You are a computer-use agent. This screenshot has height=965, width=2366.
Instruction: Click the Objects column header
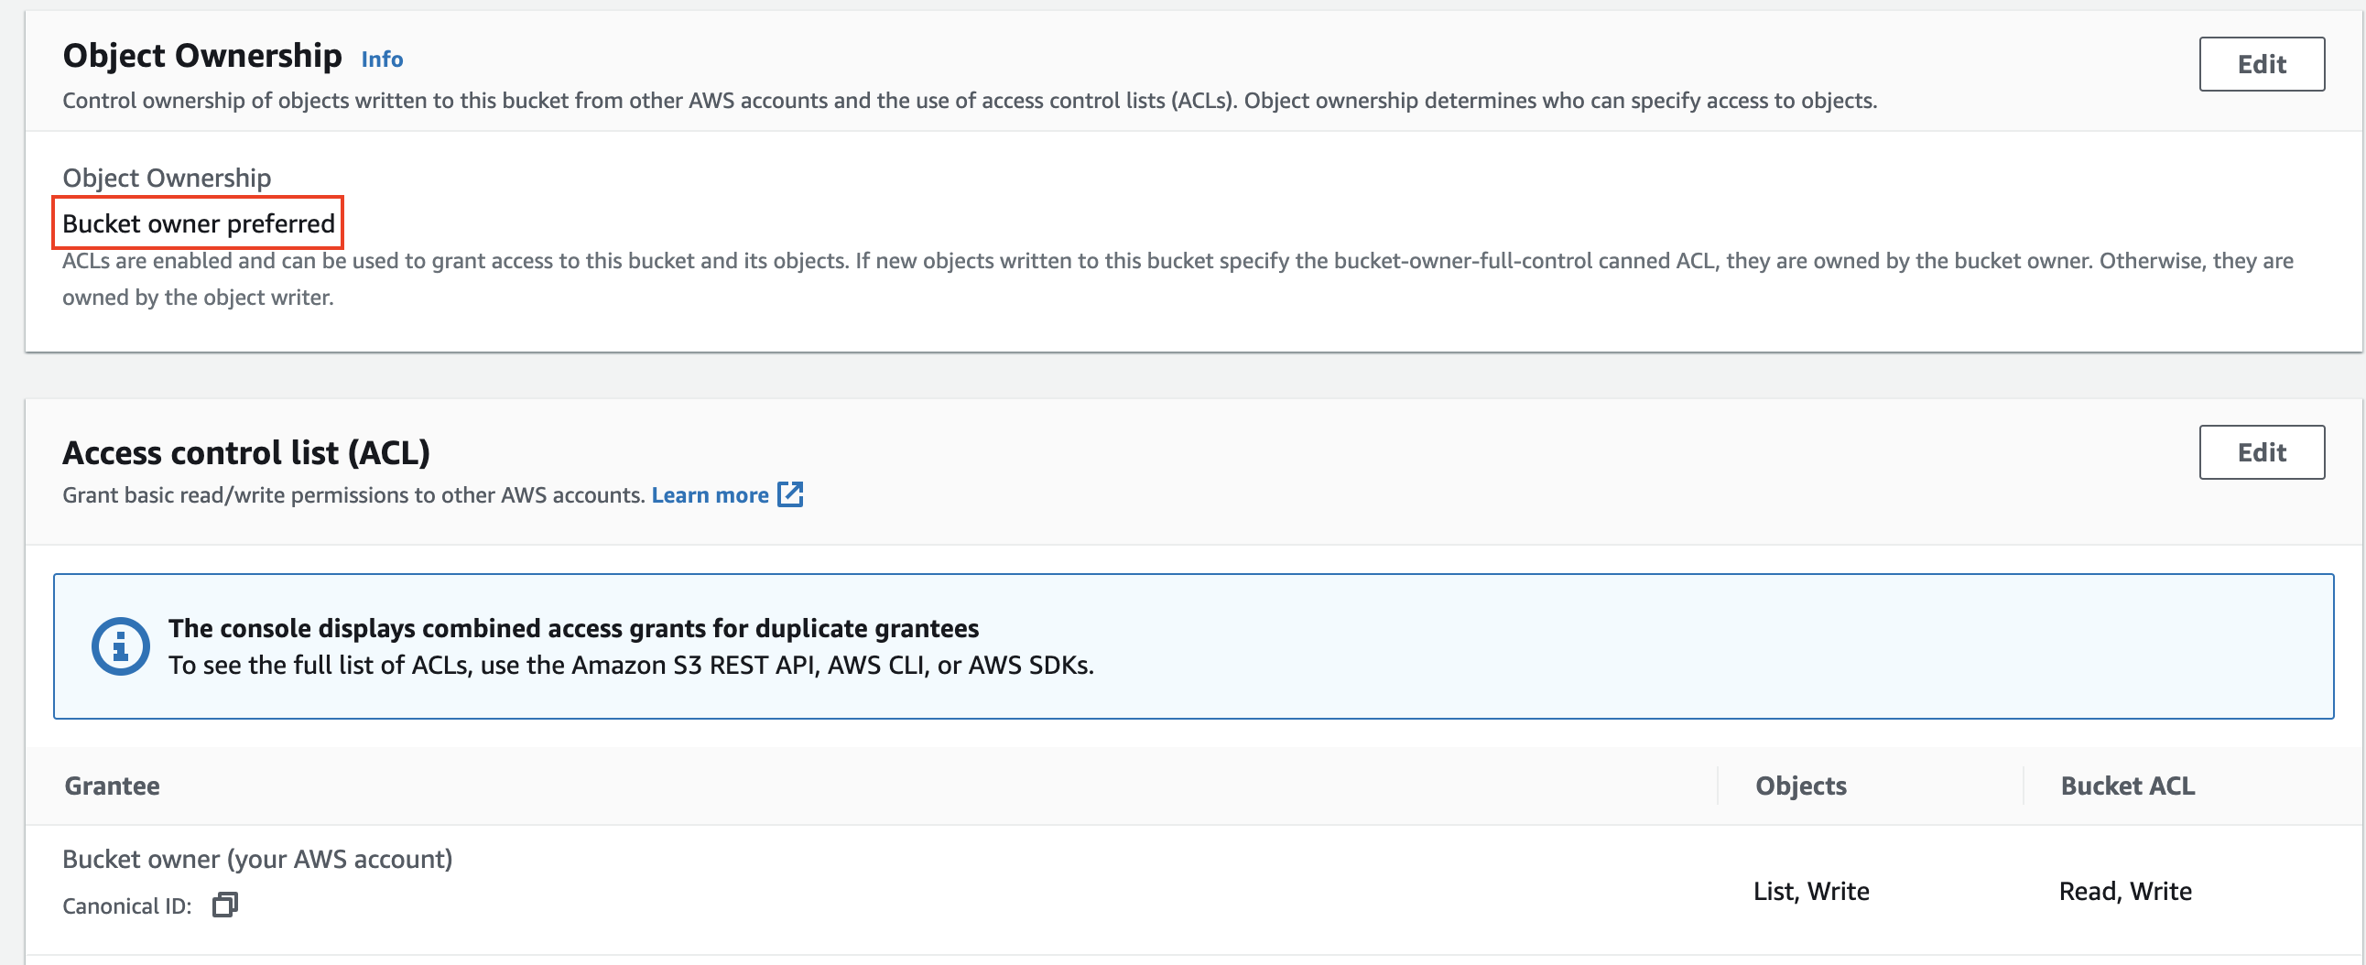[x=1800, y=786]
